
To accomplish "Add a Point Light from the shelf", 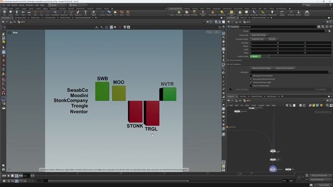I will click(x=179, y=13).
